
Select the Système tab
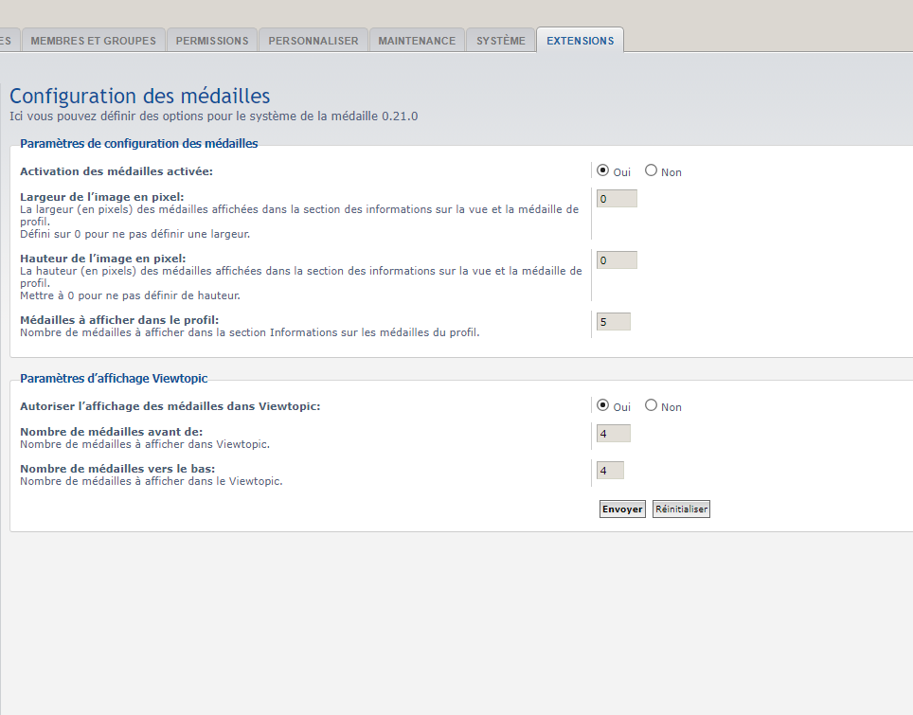pos(500,41)
